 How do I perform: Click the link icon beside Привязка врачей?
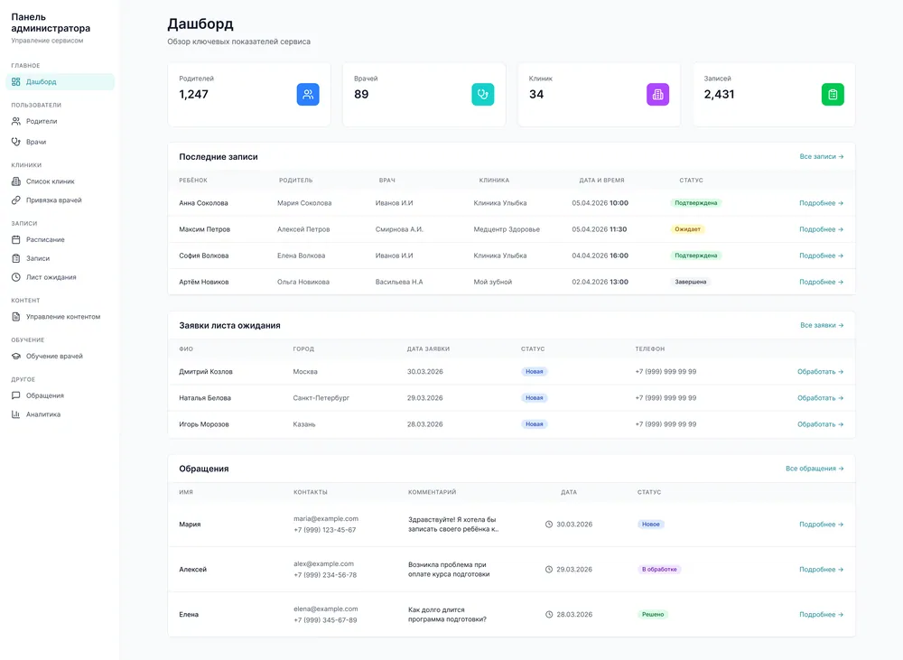pyautogui.click(x=16, y=200)
